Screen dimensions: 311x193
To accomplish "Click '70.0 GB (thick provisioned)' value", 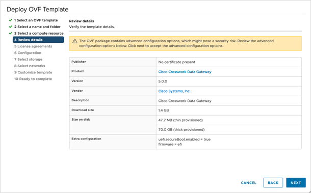I will pyautogui.click(x=182, y=130).
